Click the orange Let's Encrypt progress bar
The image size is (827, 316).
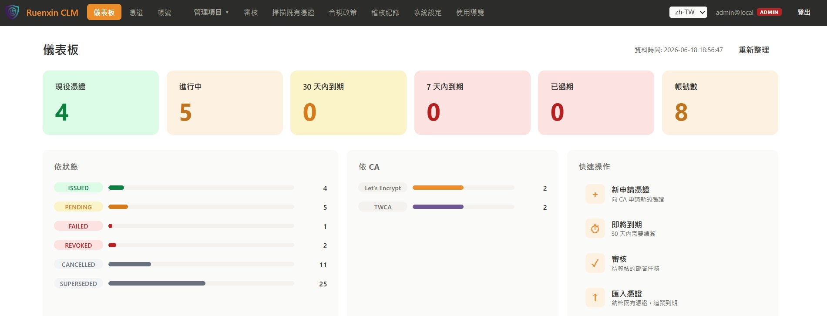pos(438,188)
